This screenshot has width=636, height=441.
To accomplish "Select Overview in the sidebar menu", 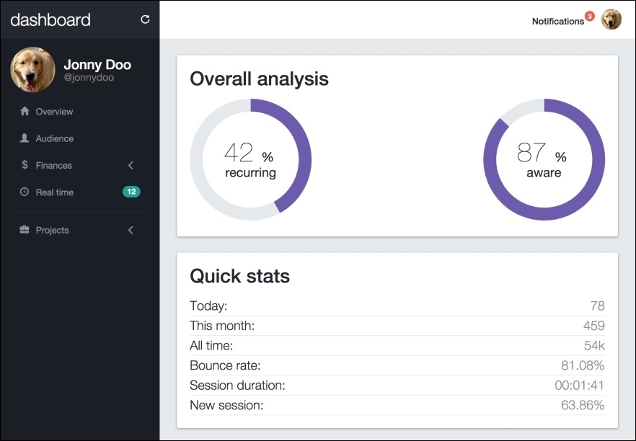I will pos(55,111).
